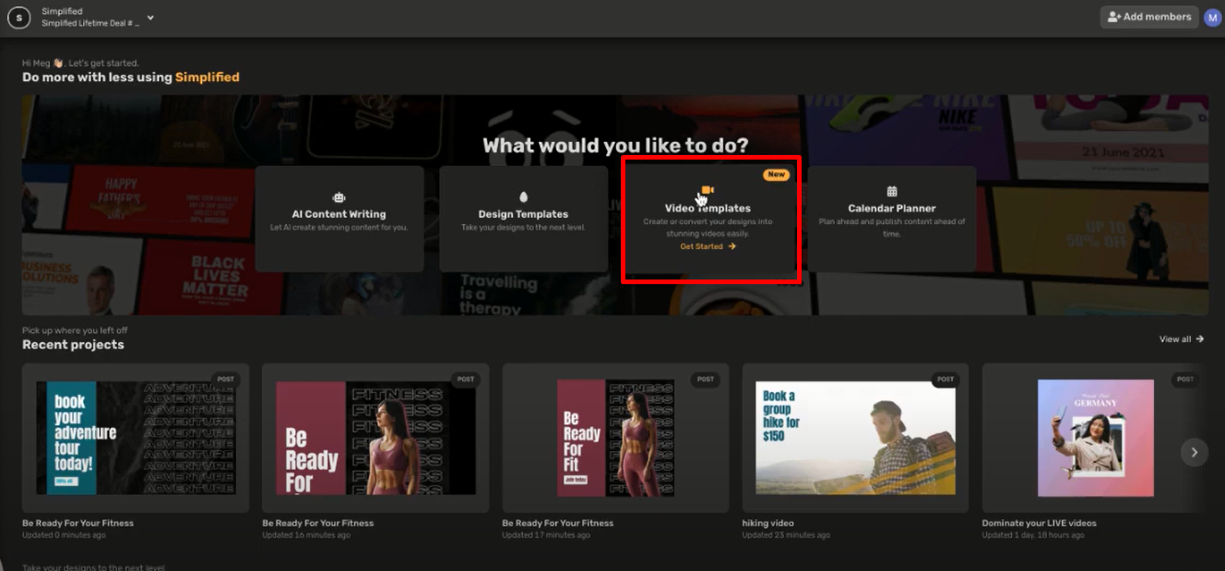Viewport: 1225px width, 571px height.
Task: Click the robot icon on AI Content Writing
Action: pos(339,196)
